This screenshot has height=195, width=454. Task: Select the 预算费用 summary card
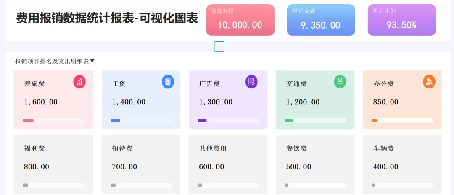point(240,20)
